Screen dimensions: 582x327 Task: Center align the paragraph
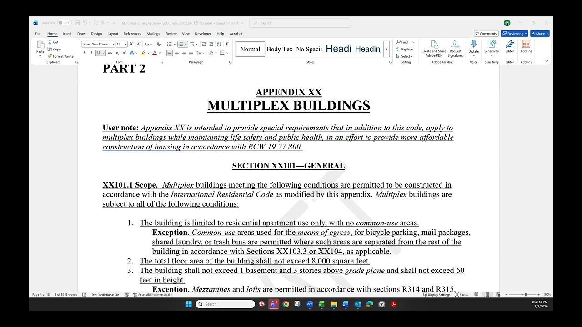click(x=176, y=53)
